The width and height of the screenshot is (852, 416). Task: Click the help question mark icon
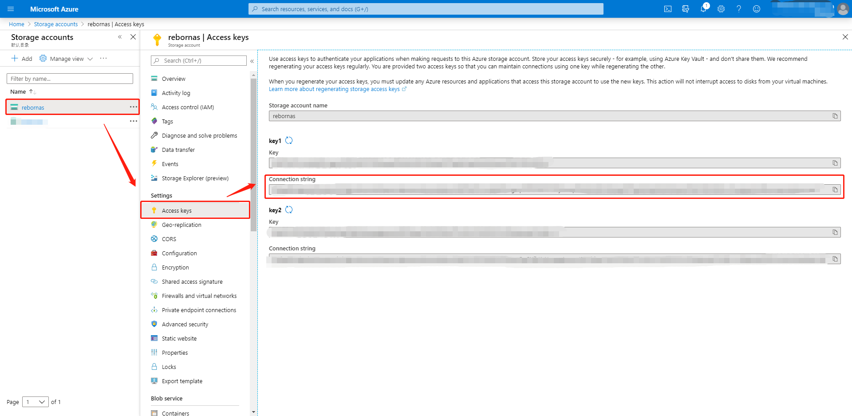[739, 9]
